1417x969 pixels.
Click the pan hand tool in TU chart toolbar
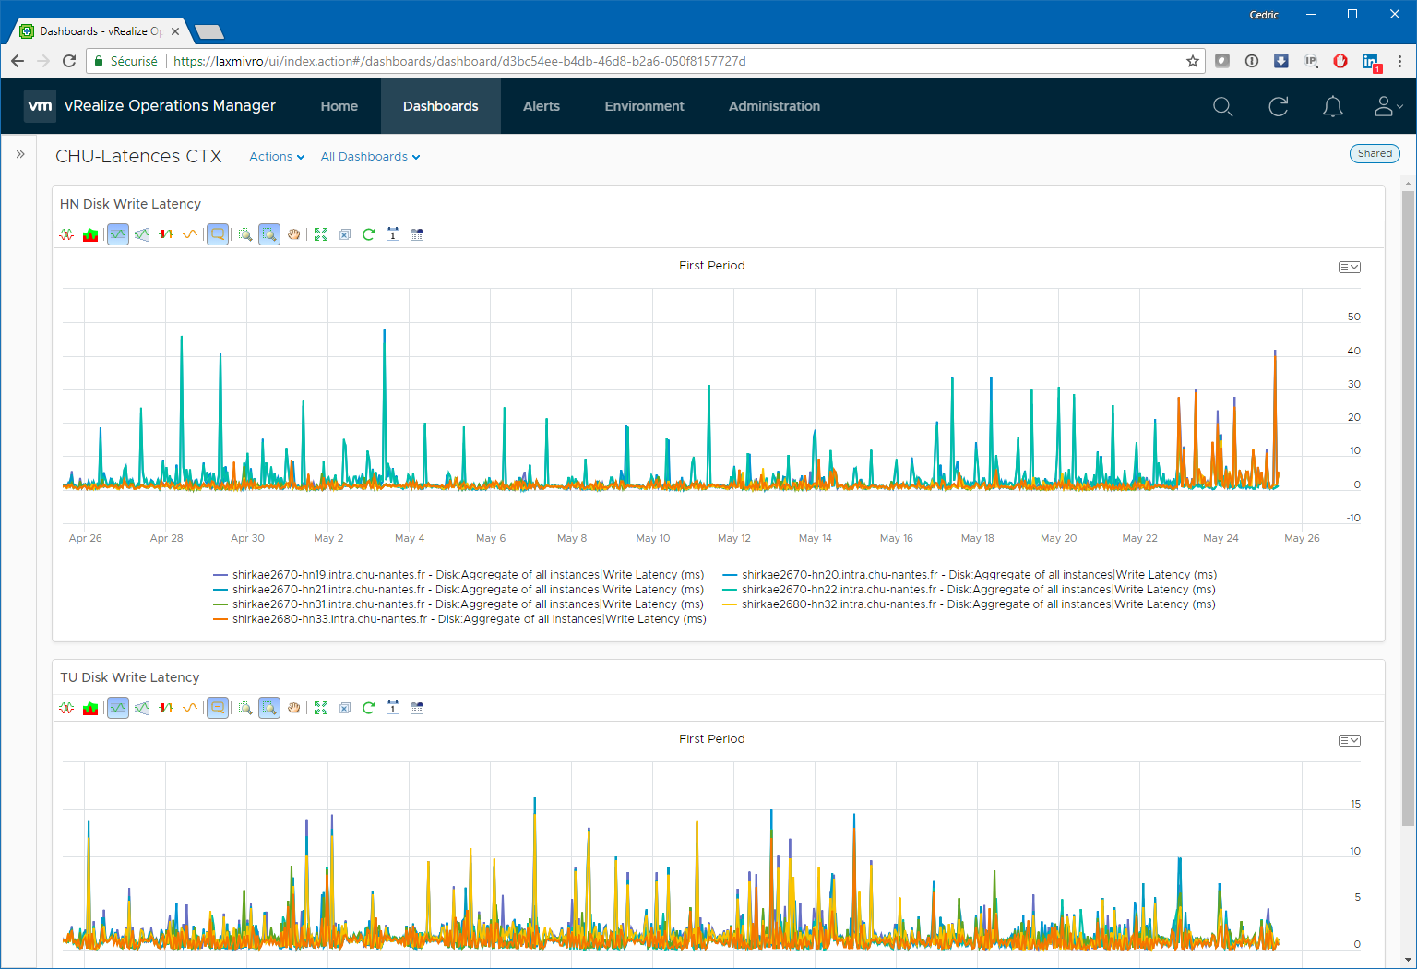tap(294, 708)
